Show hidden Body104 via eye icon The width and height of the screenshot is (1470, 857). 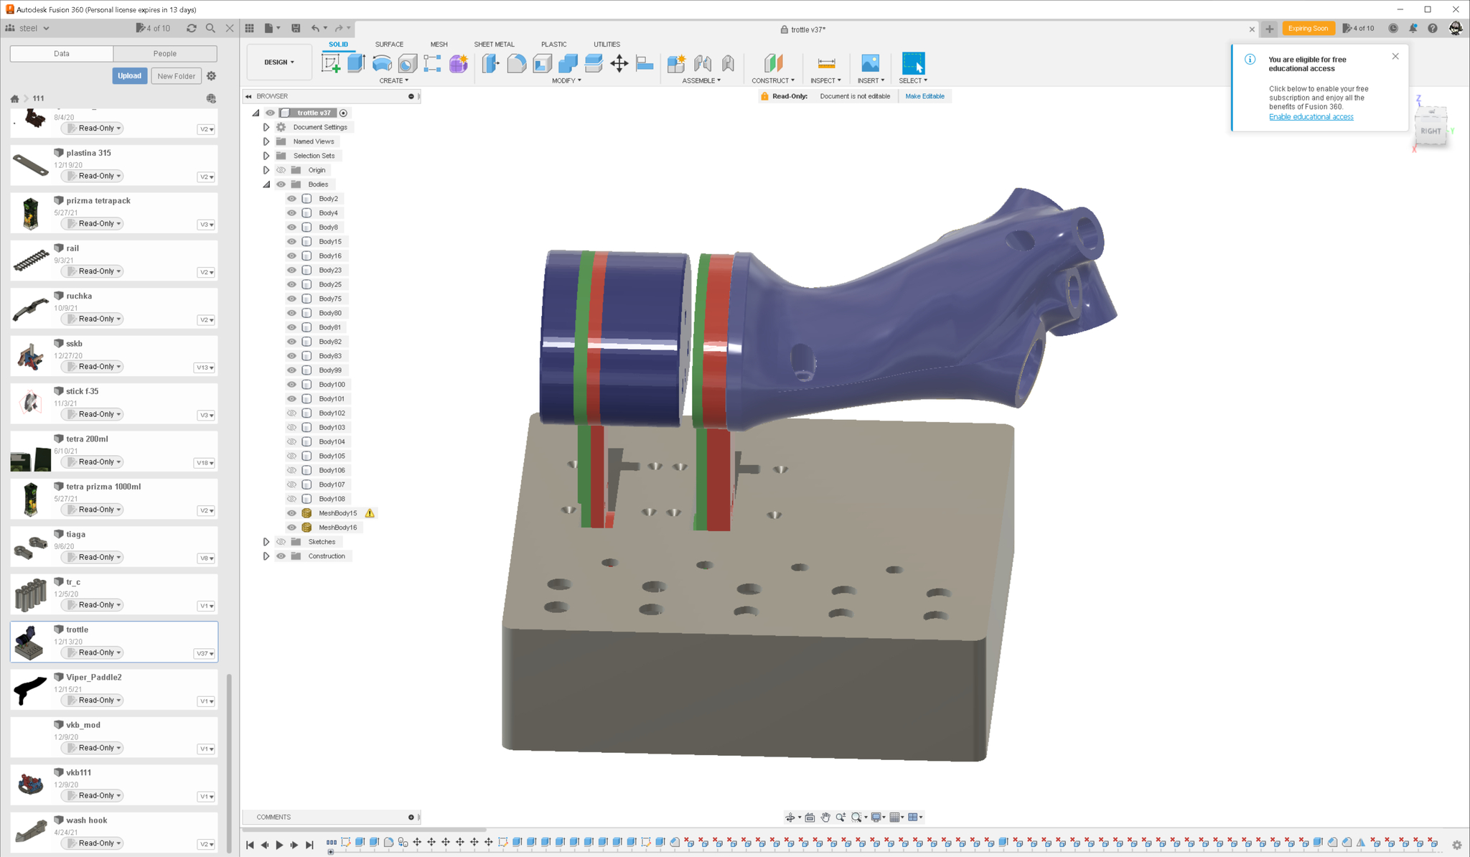(x=291, y=441)
